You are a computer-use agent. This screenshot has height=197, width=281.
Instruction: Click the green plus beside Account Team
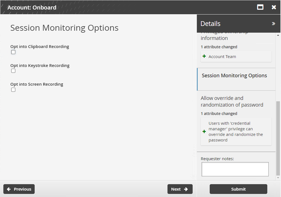pos(204,56)
